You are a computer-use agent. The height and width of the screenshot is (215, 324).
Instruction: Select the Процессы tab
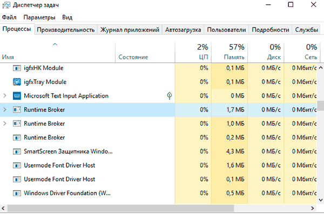(17, 29)
